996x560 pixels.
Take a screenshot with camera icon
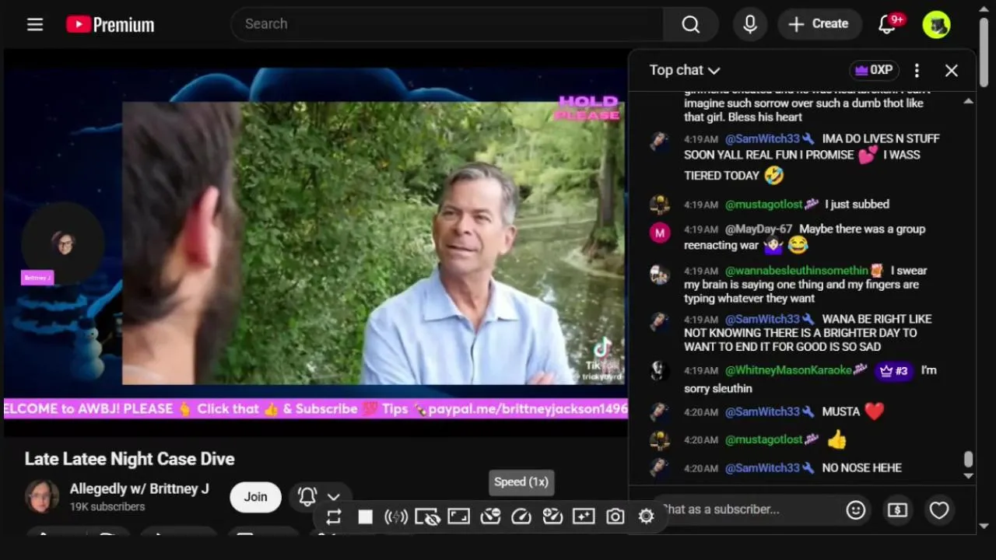coord(615,516)
